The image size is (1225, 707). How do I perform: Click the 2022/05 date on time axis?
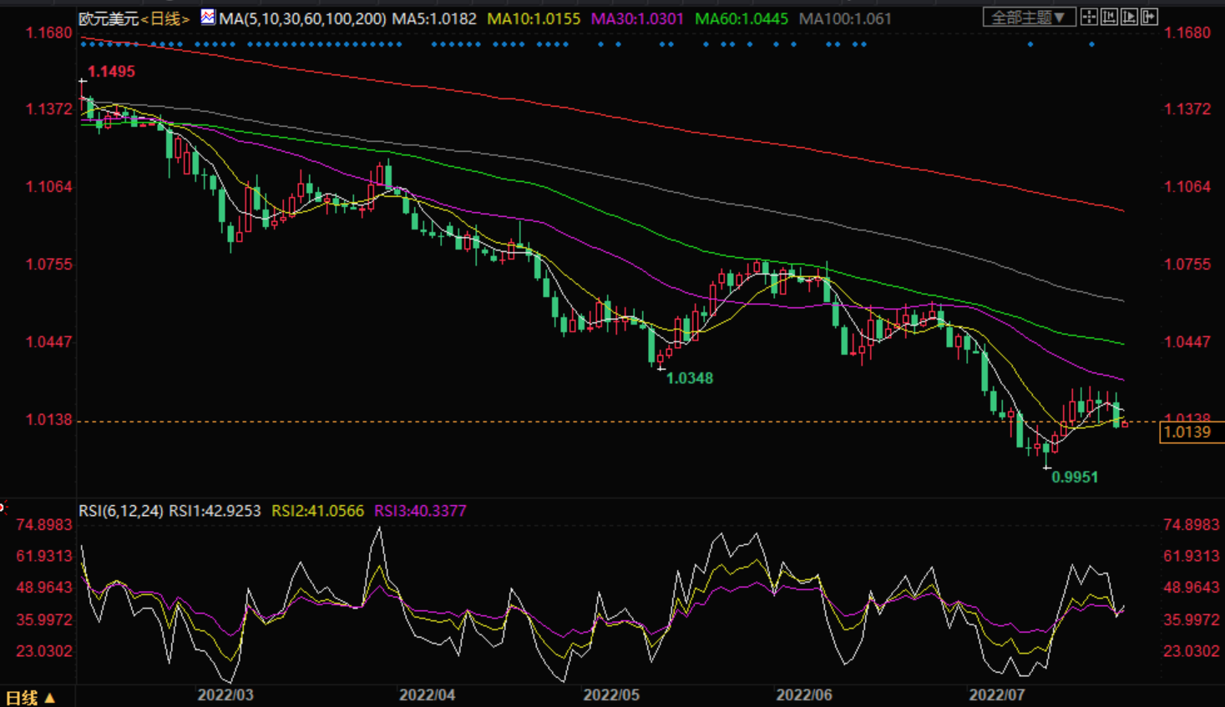(x=610, y=695)
